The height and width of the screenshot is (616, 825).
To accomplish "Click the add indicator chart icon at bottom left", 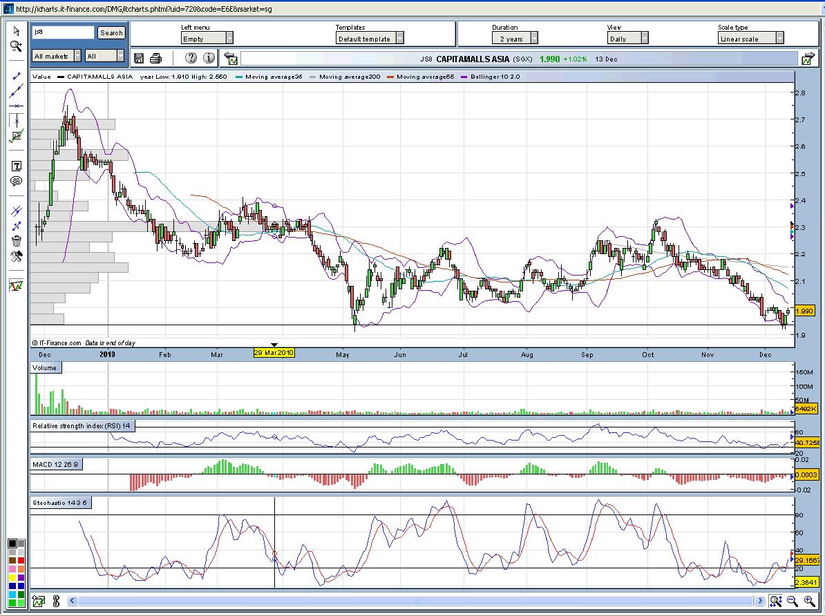I will (39, 601).
